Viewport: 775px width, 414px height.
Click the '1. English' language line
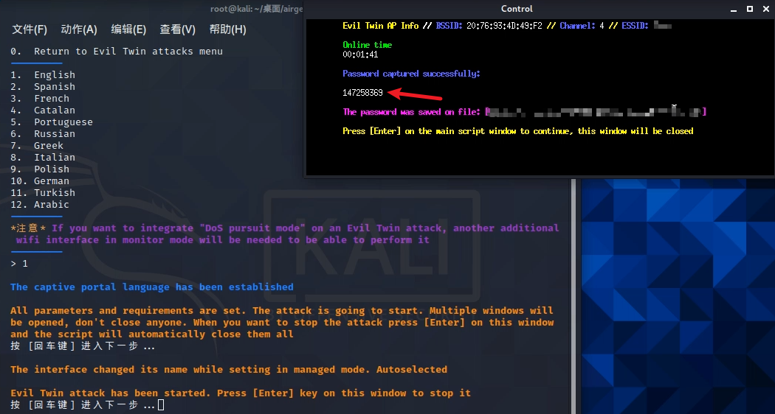pos(43,75)
